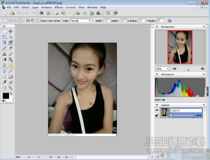Image resolution: width=210 pixels, height=160 pixels.
Task: Click the black foreground color swatch
Action: (x=6, y=96)
